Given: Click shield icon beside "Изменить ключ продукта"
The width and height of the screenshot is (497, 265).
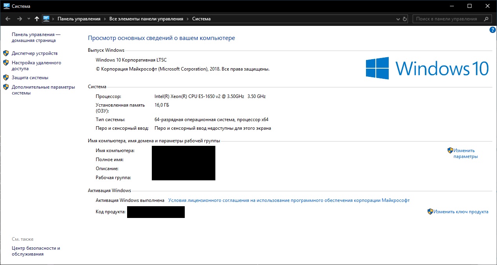Looking at the screenshot, I should tap(430, 212).
